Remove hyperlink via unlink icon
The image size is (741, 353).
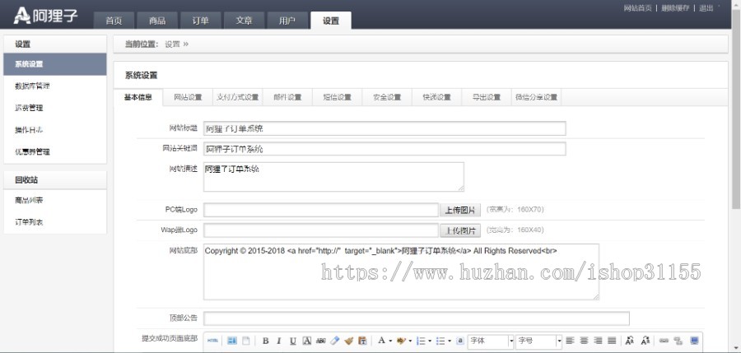pyautogui.click(x=678, y=341)
